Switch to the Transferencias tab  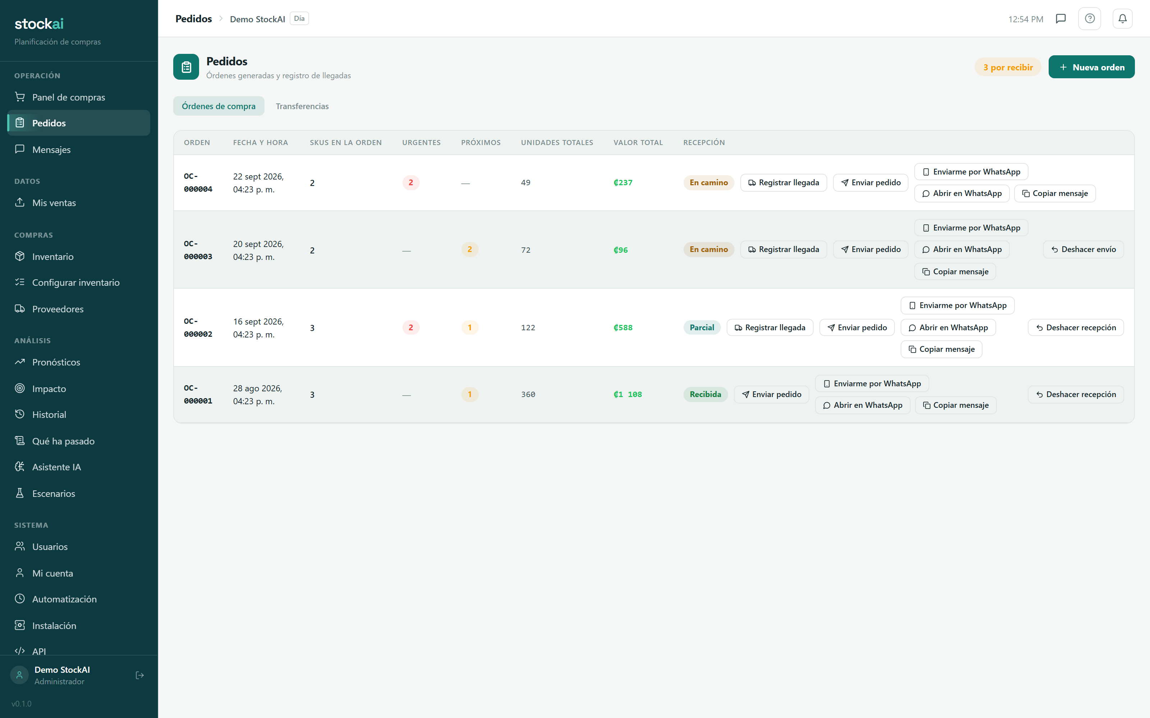[302, 106]
